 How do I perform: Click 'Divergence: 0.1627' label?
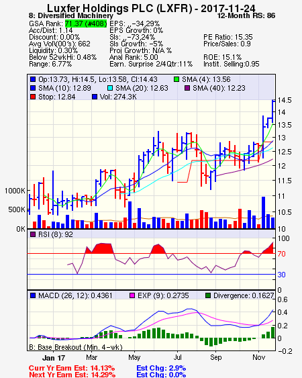pos(244,295)
